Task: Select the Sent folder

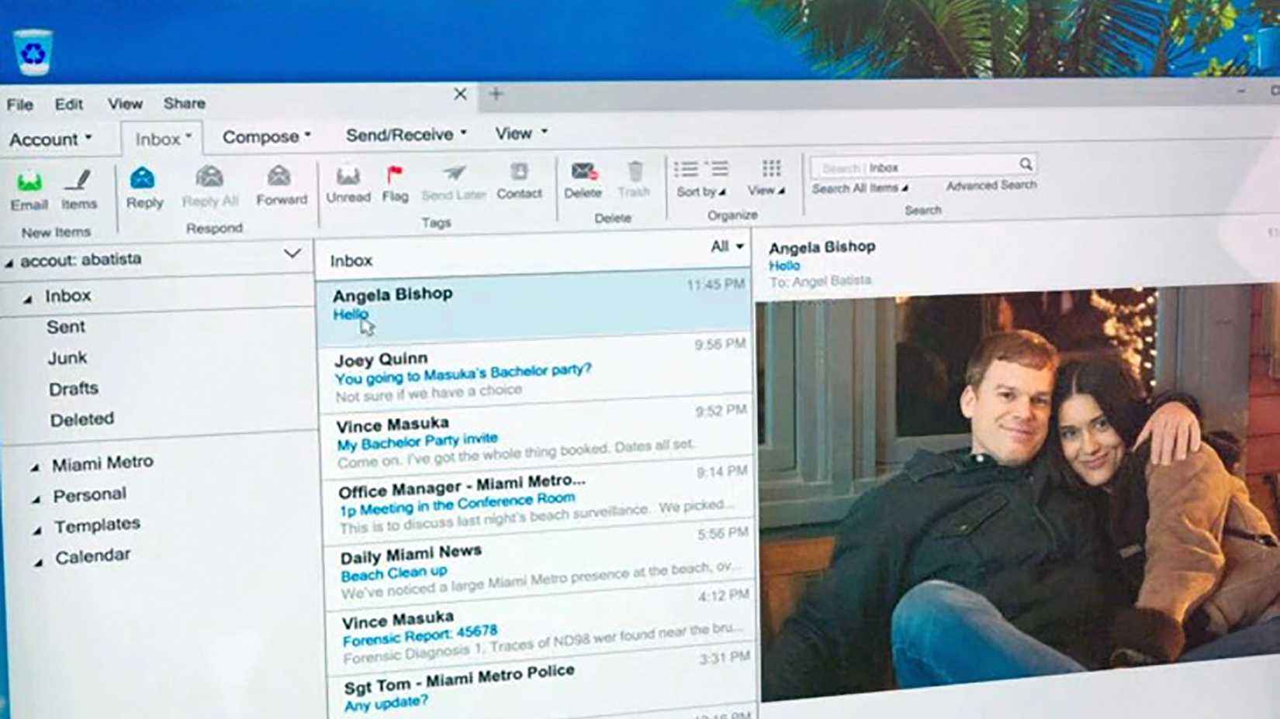Action: 66,327
